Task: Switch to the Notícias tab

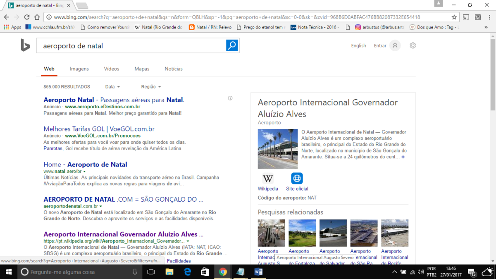Action: pyautogui.click(x=174, y=69)
